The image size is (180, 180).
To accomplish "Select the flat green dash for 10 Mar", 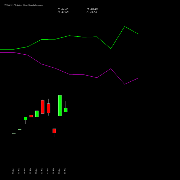I will click(20, 130).
